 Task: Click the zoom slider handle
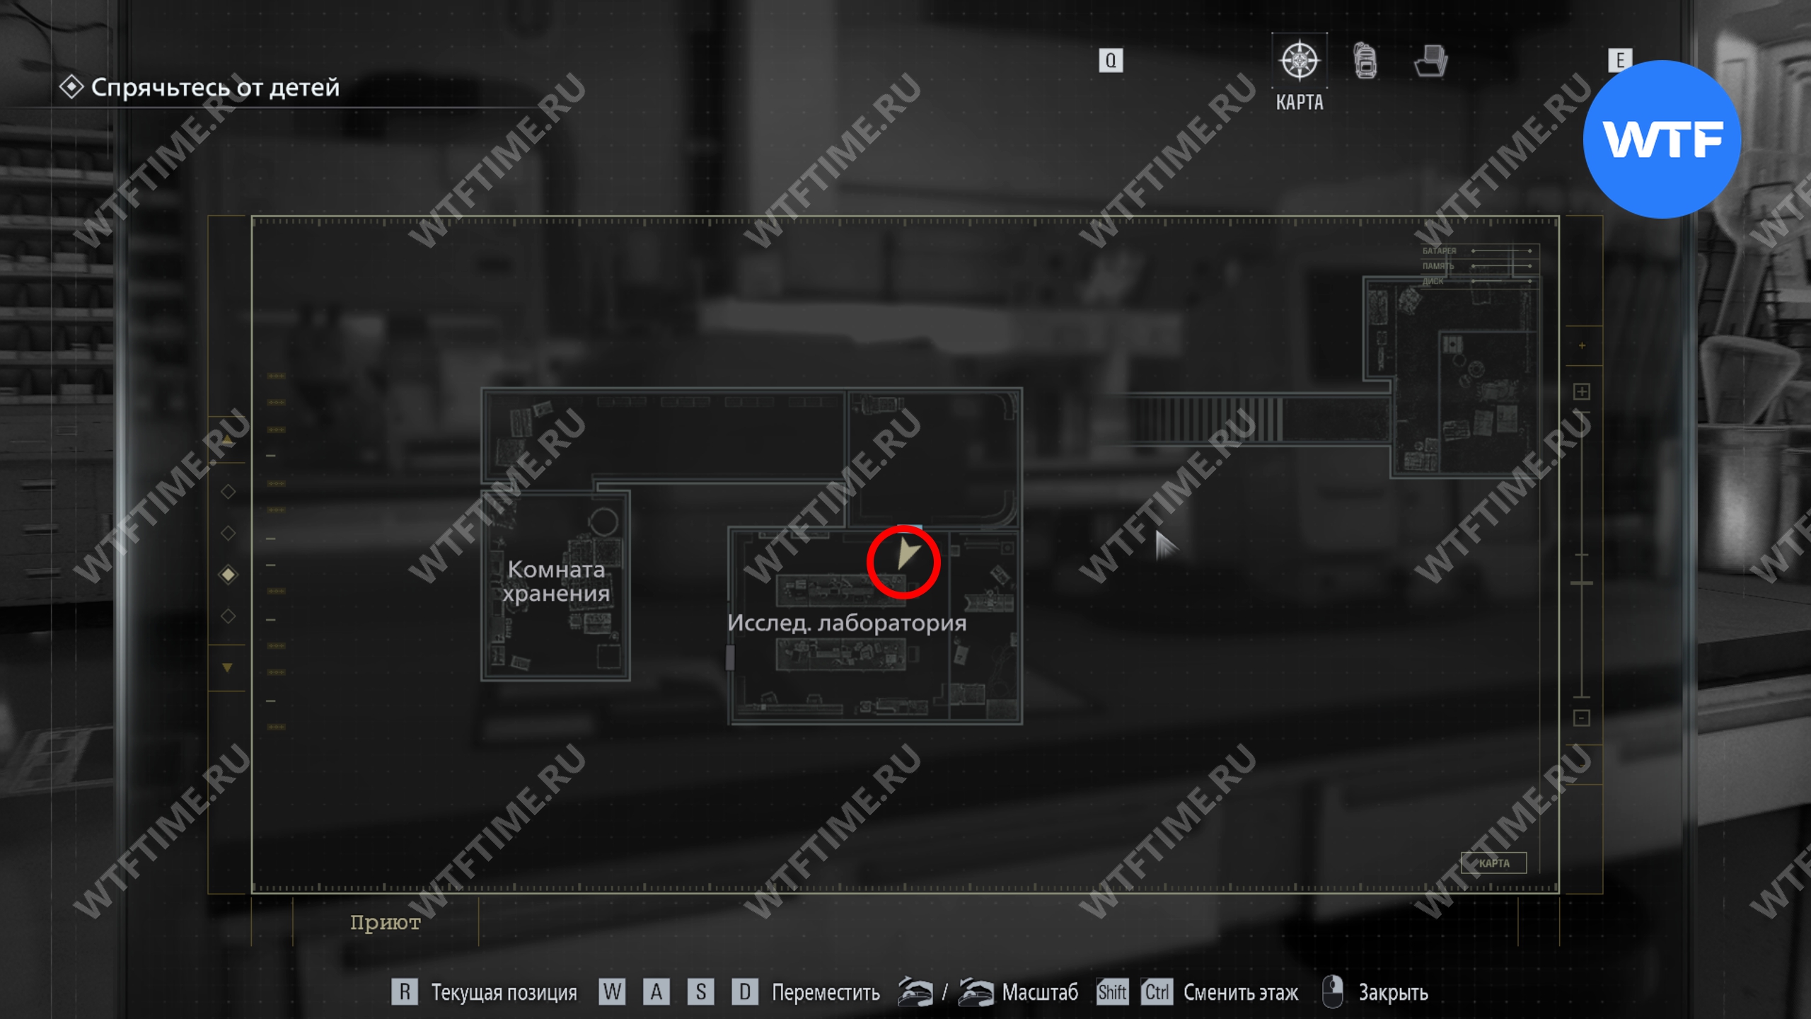1582,583
